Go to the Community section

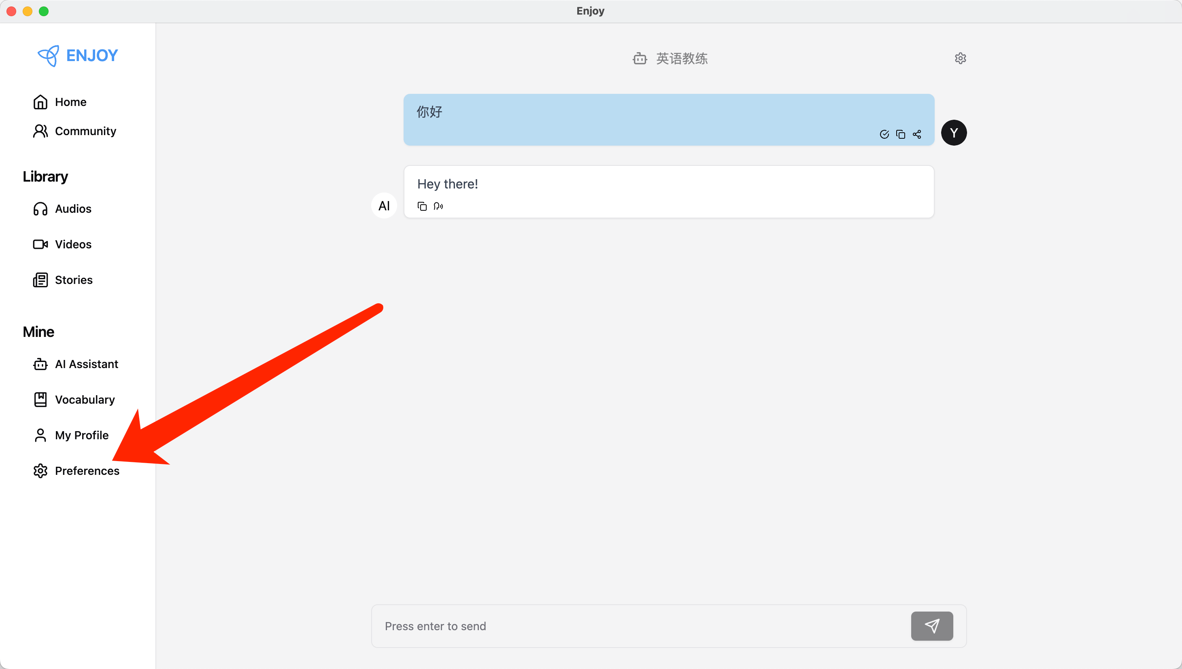click(x=85, y=131)
